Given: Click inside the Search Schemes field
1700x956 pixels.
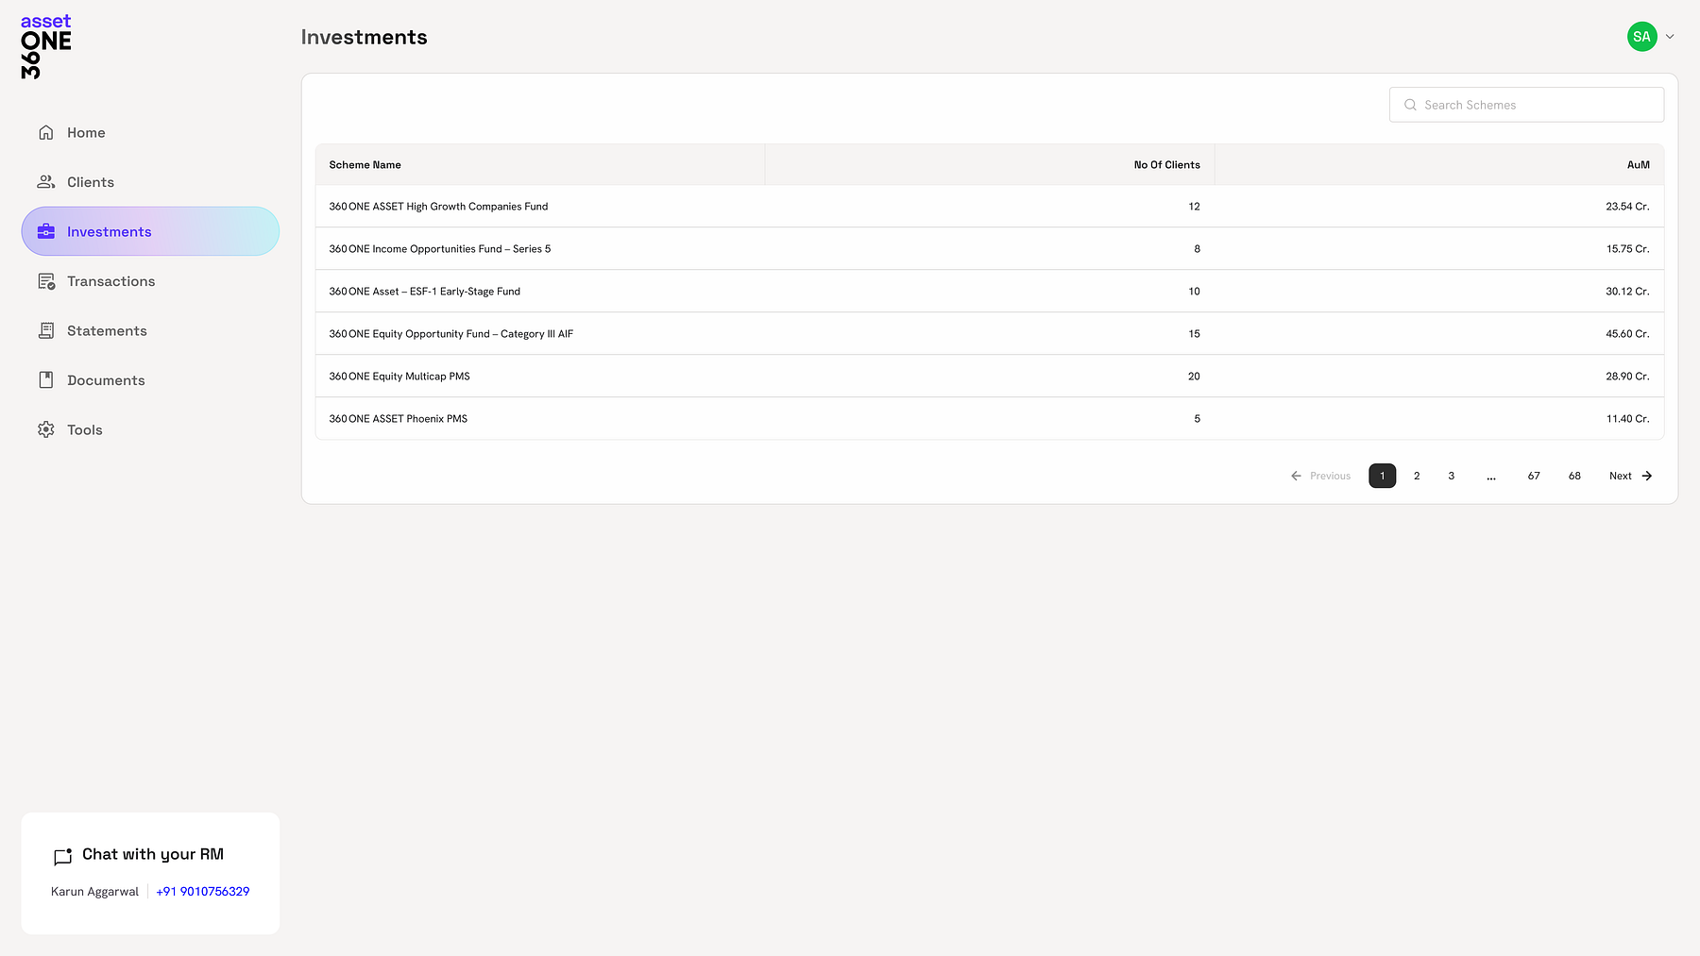Looking at the screenshot, I should point(1526,105).
